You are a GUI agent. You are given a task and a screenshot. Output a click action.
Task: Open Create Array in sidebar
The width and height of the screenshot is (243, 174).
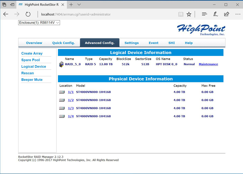click(32, 53)
